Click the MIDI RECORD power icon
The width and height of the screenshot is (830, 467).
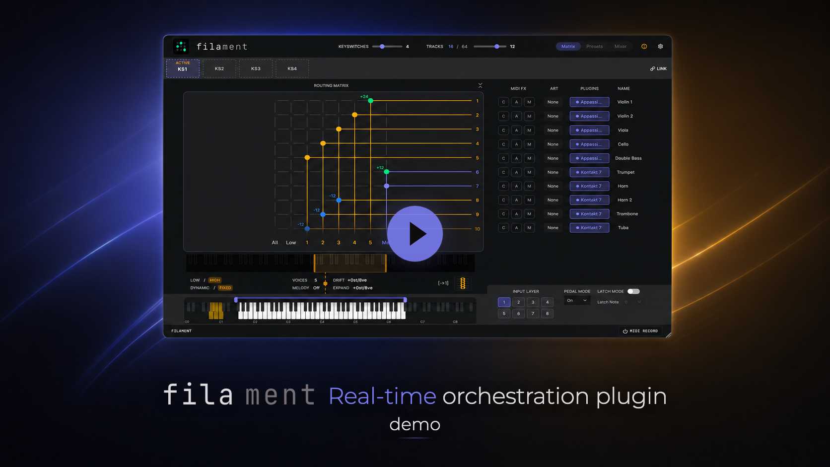(625, 331)
